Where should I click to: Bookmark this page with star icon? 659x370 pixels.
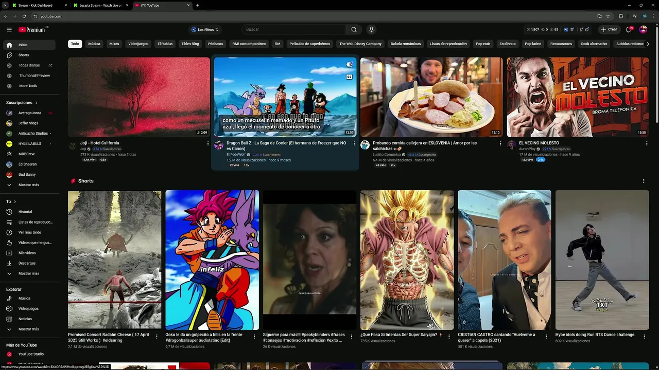608,16
